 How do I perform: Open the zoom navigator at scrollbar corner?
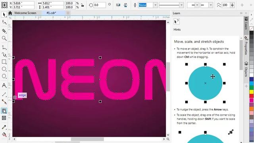pos(168,139)
